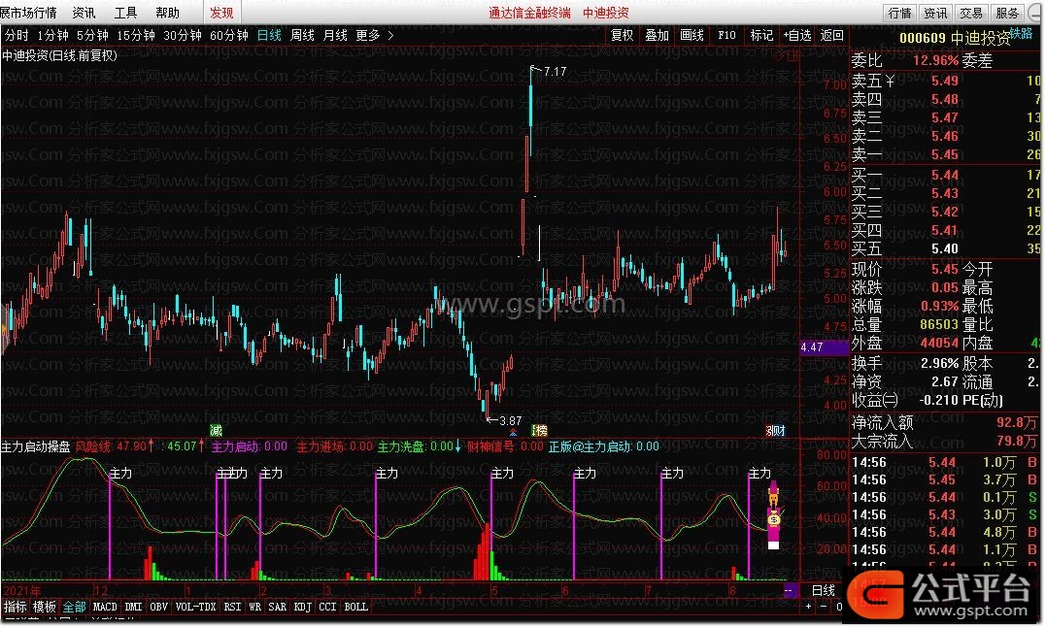The height and width of the screenshot is (627, 1046).
Task: Click the 财神 figure icon on indicator chart
Action: pyautogui.click(x=773, y=514)
